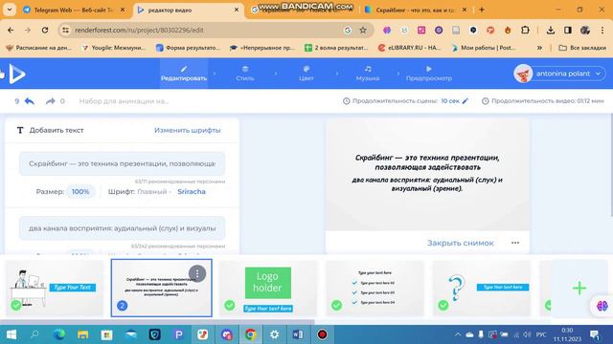Image resolution: width=613 pixels, height=344 pixels.
Task: Open the Windows notification center
Action: click(x=595, y=334)
